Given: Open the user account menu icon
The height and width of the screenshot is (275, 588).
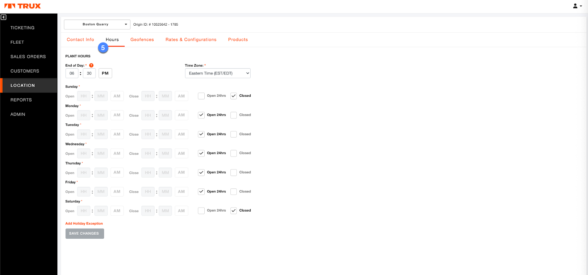Looking at the screenshot, I should pyautogui.click(x=577, y=6).
